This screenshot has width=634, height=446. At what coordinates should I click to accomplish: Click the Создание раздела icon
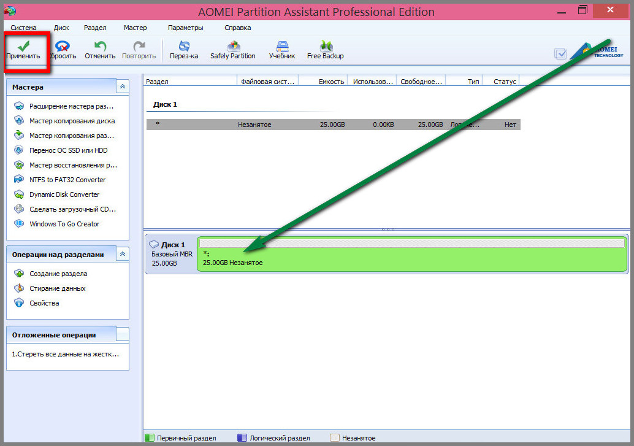point(19,273)
